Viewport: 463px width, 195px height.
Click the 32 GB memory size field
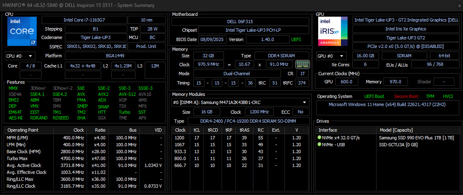coord(208,56)
